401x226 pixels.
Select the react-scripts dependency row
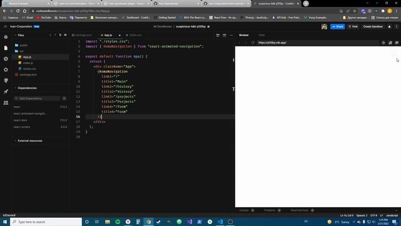[40, 127]
